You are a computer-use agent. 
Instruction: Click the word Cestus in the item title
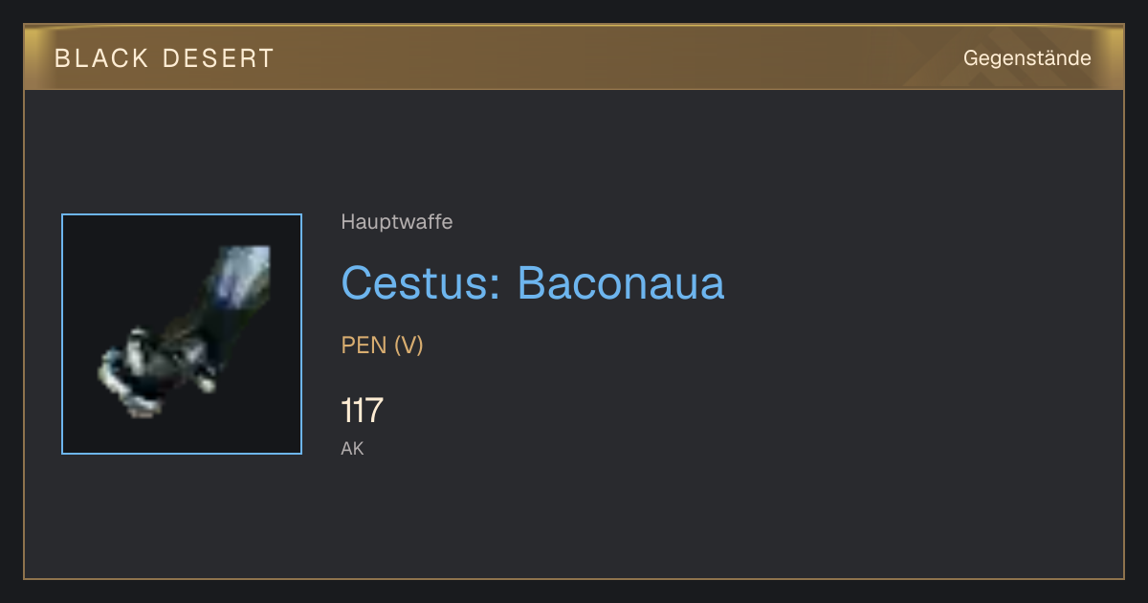point(415,283)
